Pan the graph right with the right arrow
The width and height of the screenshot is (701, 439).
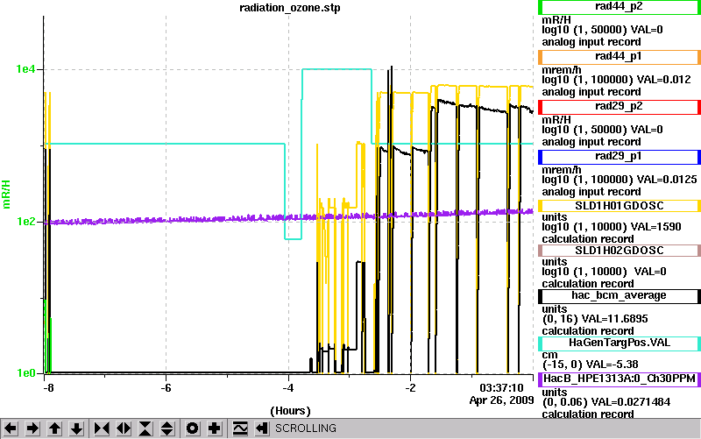click(x=32, y=428)
